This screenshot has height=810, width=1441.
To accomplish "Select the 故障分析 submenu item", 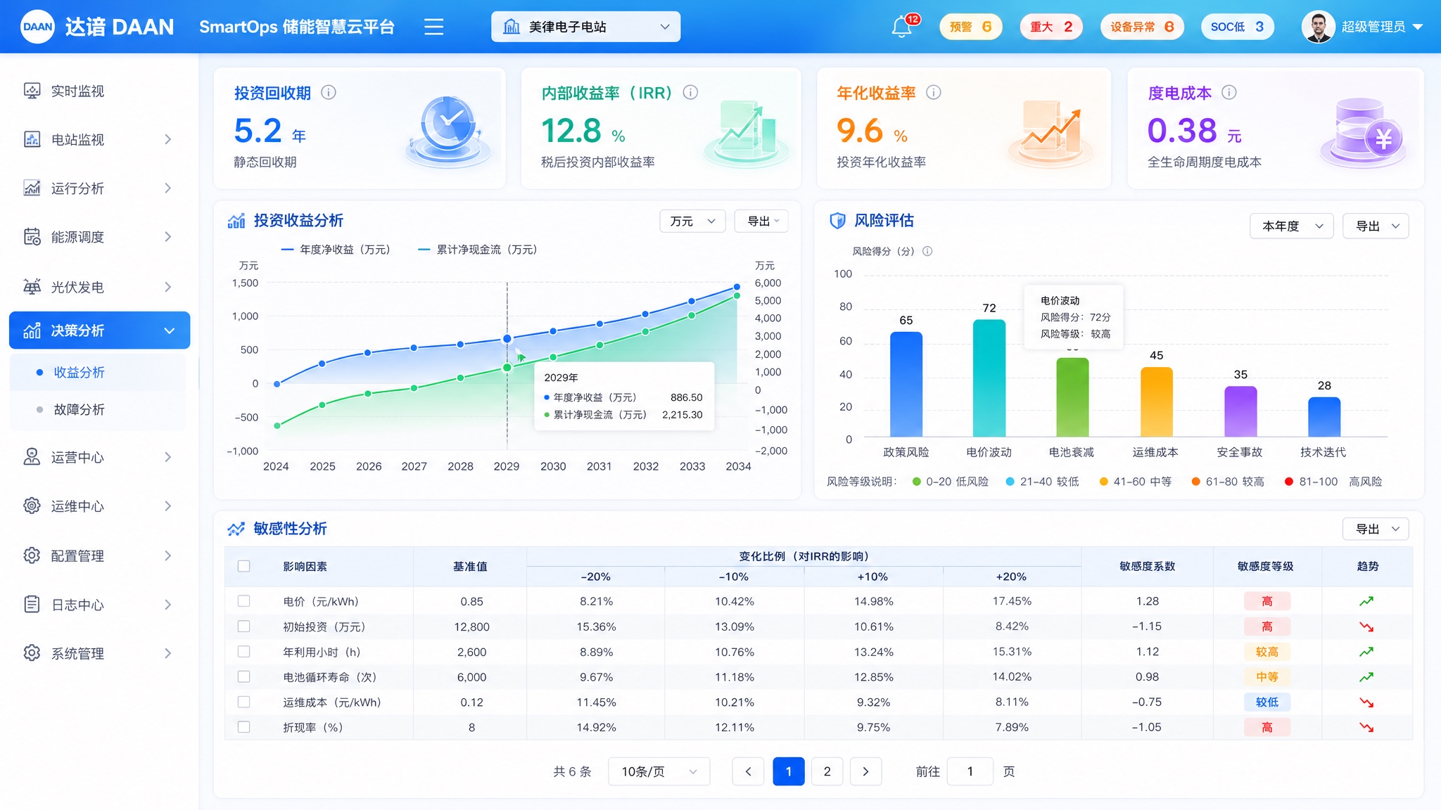I will point(98,409).
